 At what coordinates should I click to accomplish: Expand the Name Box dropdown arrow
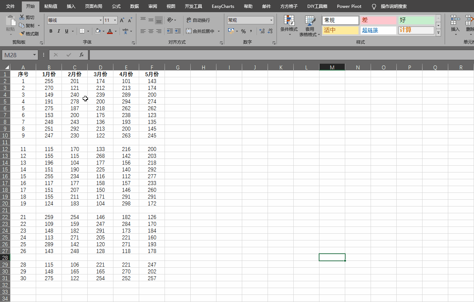pyautogui.click(x=34, y=55)
